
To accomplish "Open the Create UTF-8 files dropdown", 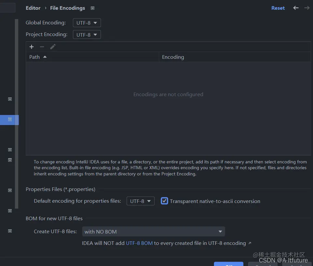I will click(x=154, y=232).
